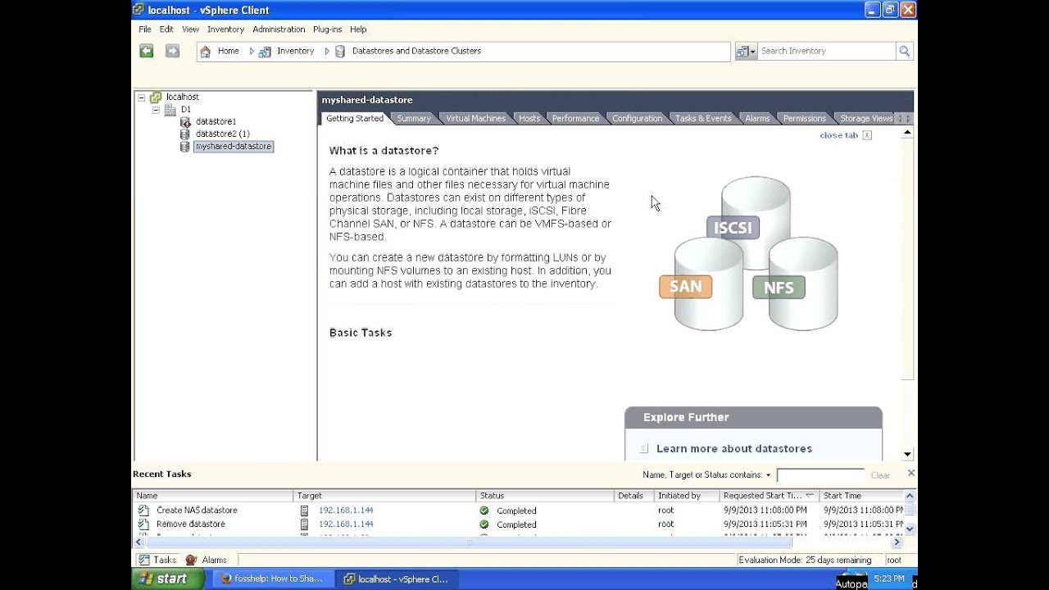Select datastore1 in the tree

click(x=216, y=121)
